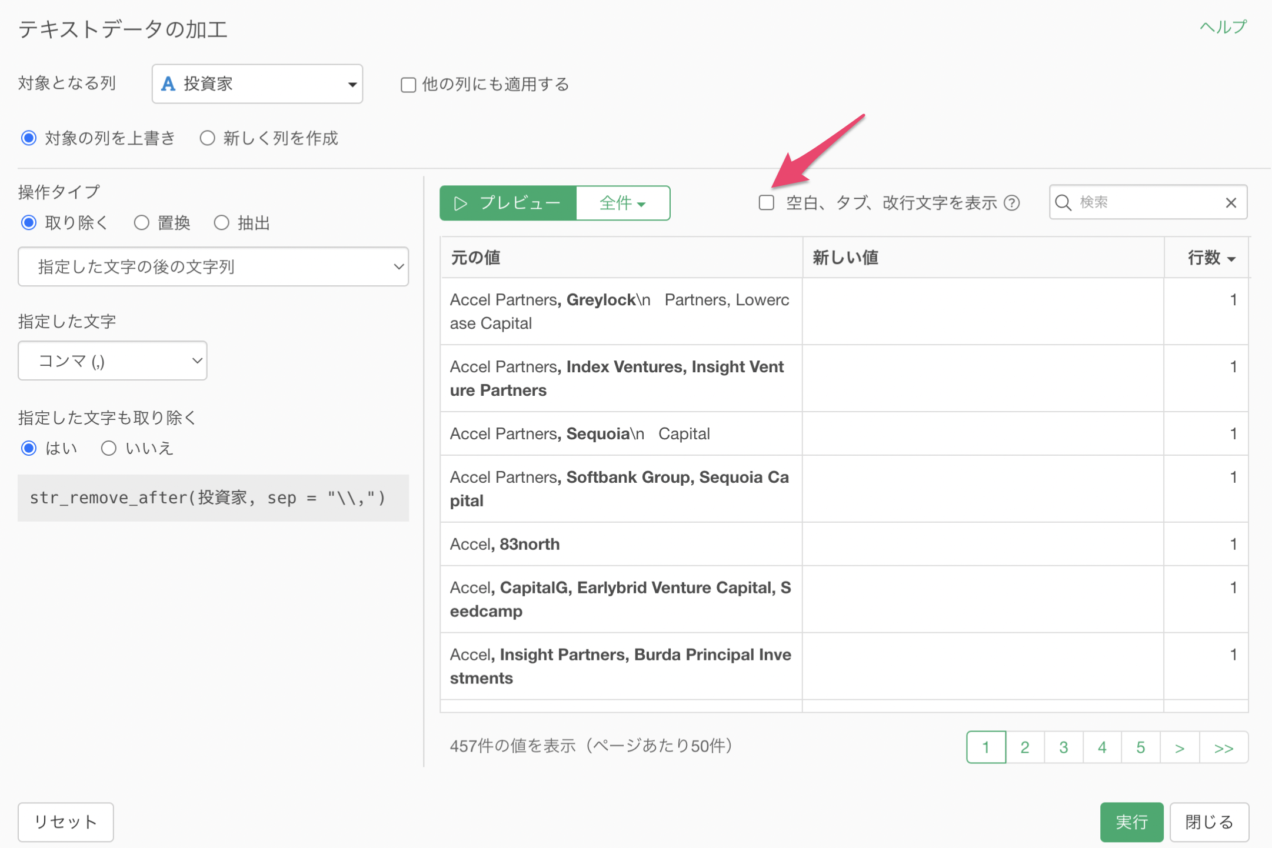Focus the 検索 search input field
The width and height of the screenshot is (1272, 848).
pos(1147,203)
